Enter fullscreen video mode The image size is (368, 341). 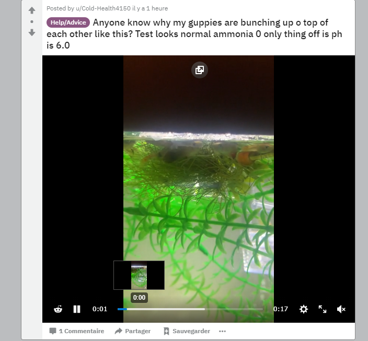click(323, 309)
